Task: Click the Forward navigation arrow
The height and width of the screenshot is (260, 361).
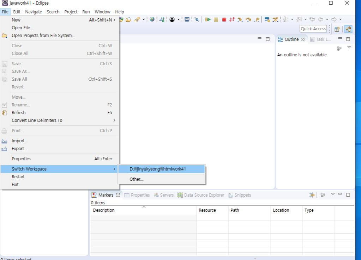Action: [x=334, y=19]
